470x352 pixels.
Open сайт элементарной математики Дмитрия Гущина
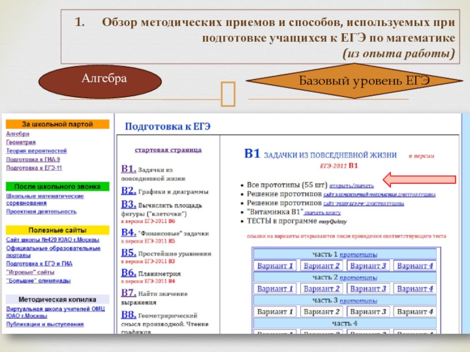379,195
